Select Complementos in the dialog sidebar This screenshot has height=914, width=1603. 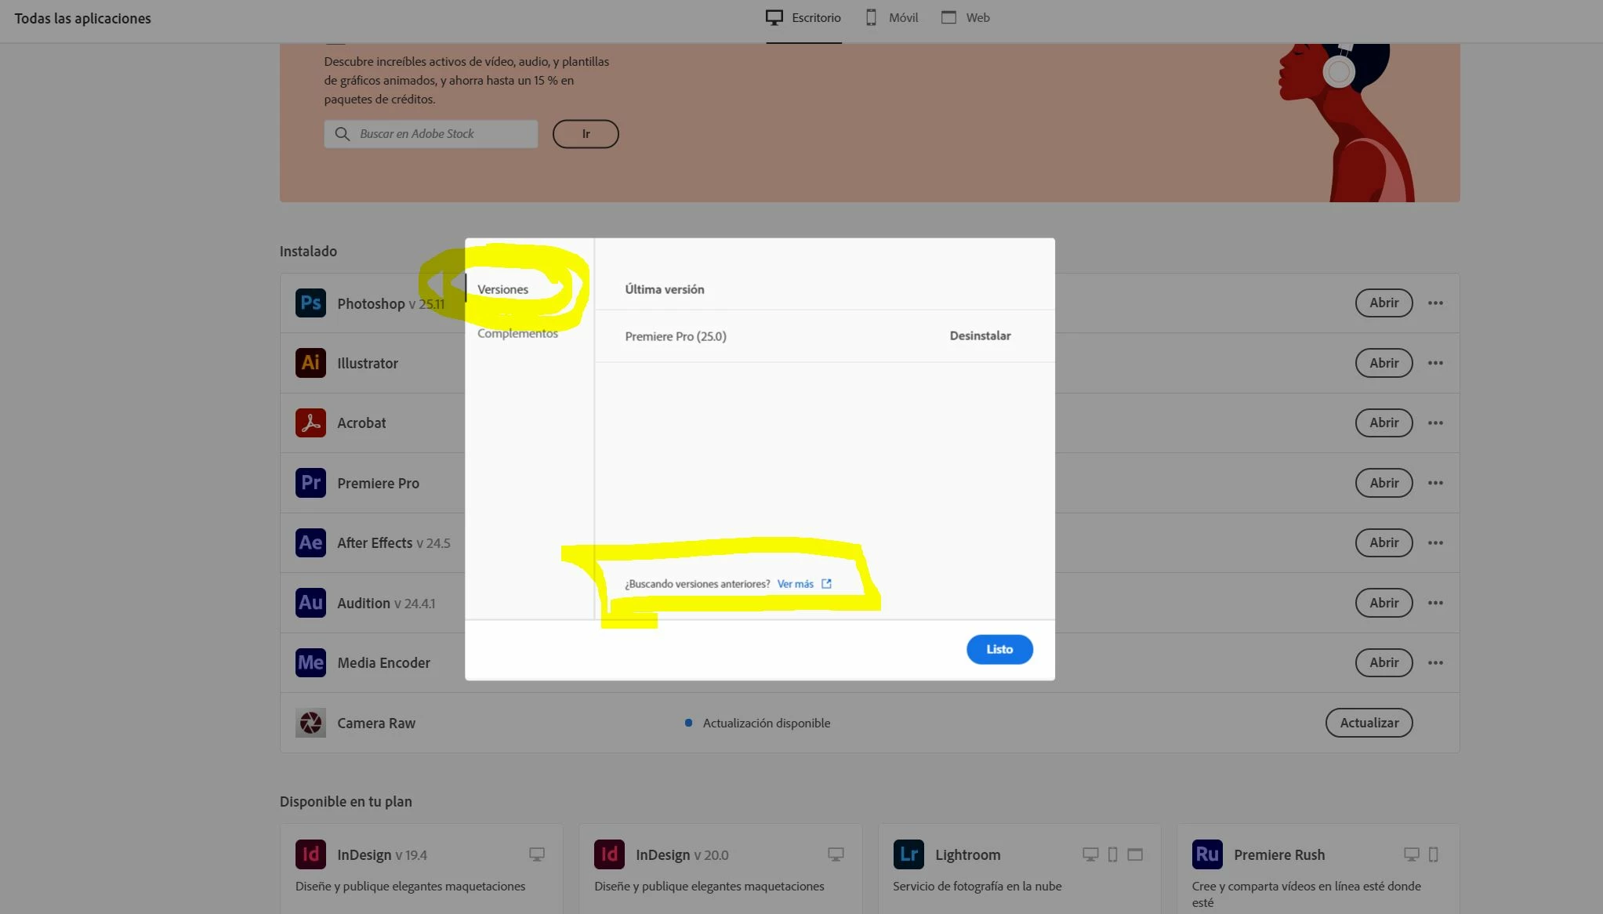point(517,334)
